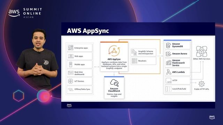Viewport: 223px width, 125px height.
Task: Click the 'Amazon Aurora' label
Action: pyautogui.click(x=180, y=54)
